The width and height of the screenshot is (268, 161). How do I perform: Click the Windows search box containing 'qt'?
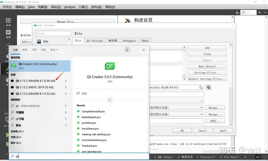click(x=79, y=156)
